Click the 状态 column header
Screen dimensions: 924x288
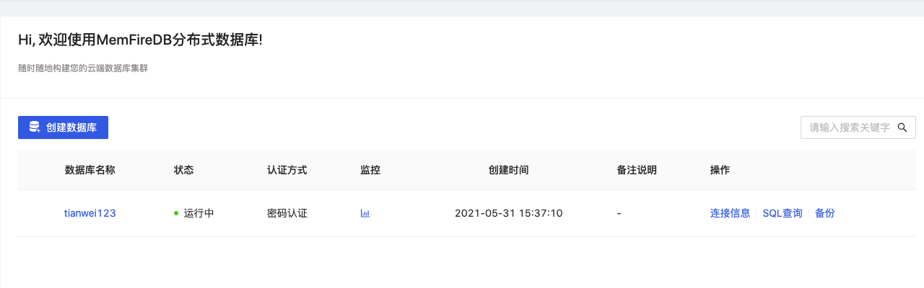[x=184, y=171]
